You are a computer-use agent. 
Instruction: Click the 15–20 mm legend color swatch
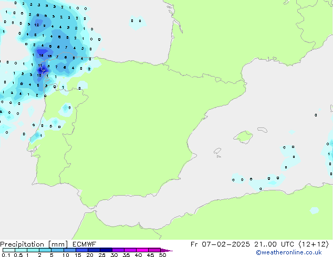[82, 250]
